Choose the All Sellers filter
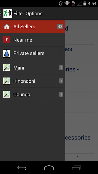Image resolution: width=98 pixels, height=174 pixels. pyautogui.click(x=33, y=27)
